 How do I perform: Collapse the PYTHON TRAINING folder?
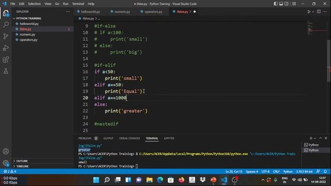click(28, 19)
